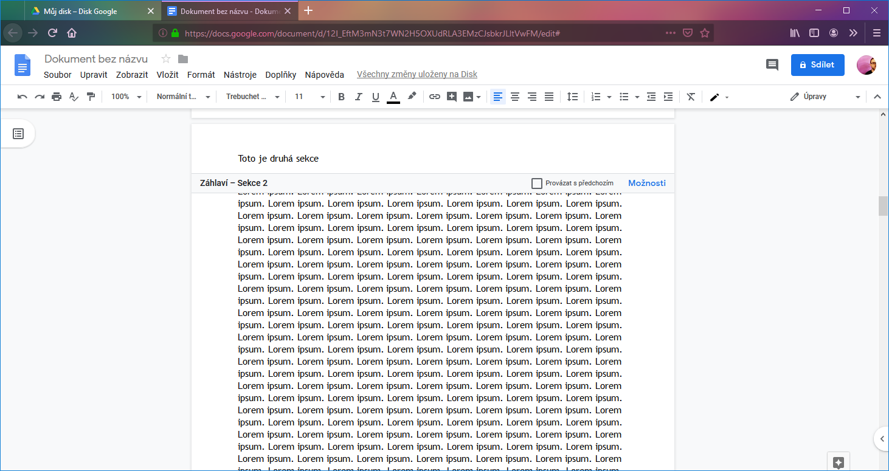889x471 pixels.
Task: Add a comment from toolbar icon
Action: click(452, 97)
